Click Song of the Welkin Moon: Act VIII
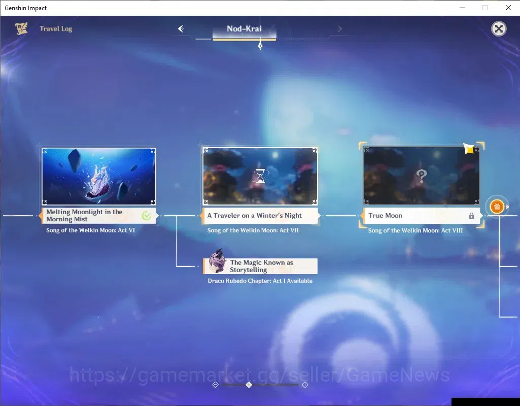This screenshot has width=520, height=406. 415,230
